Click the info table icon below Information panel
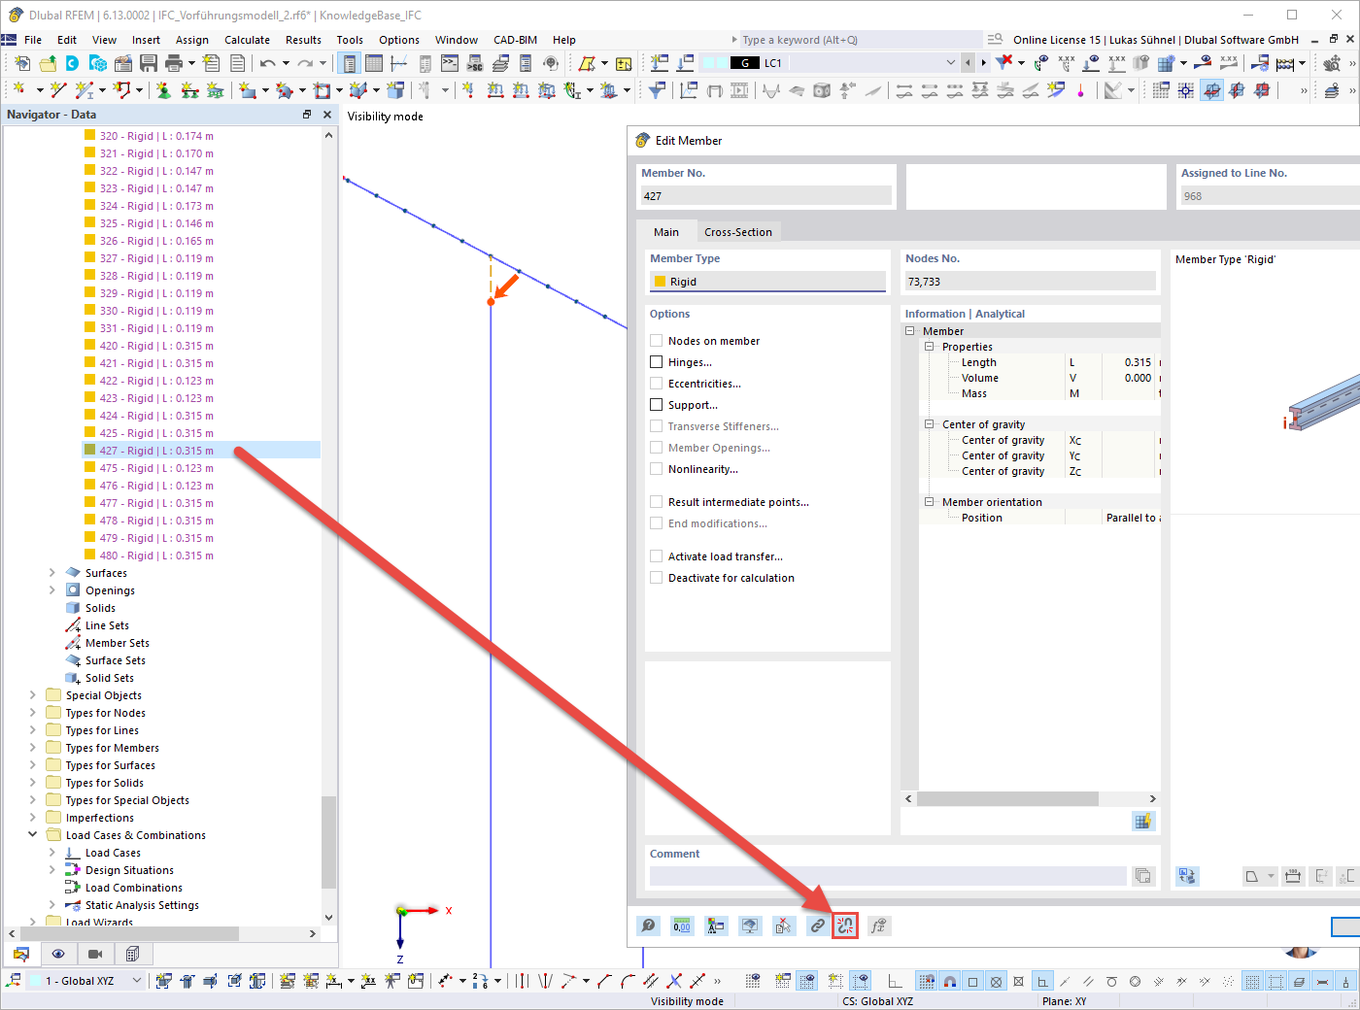The image size is (1360, 1010). coord(1143,822)
